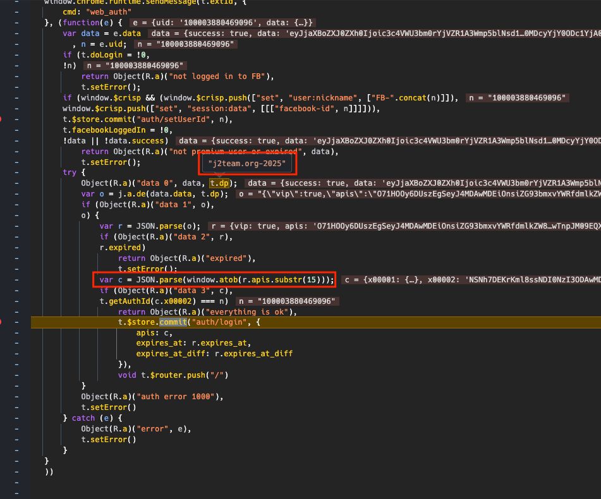601x499 pixels.
Task: Click the "j2team.org-2025" value tooltip
Action: click(x=247, y=164)
